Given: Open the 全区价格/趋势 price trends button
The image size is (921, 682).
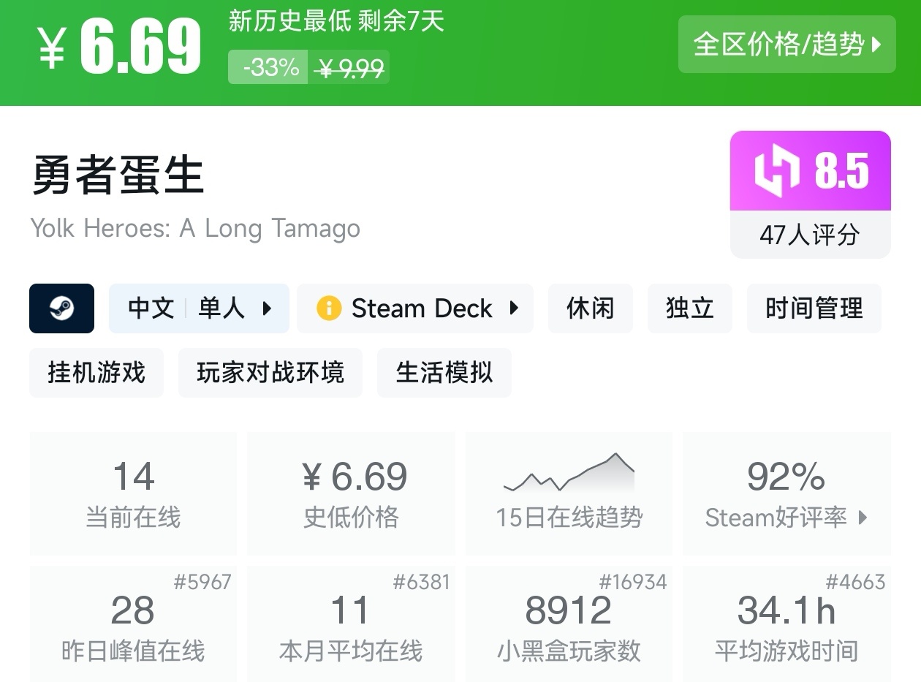Looking at the screenshot, I should [x=787, y=45].
